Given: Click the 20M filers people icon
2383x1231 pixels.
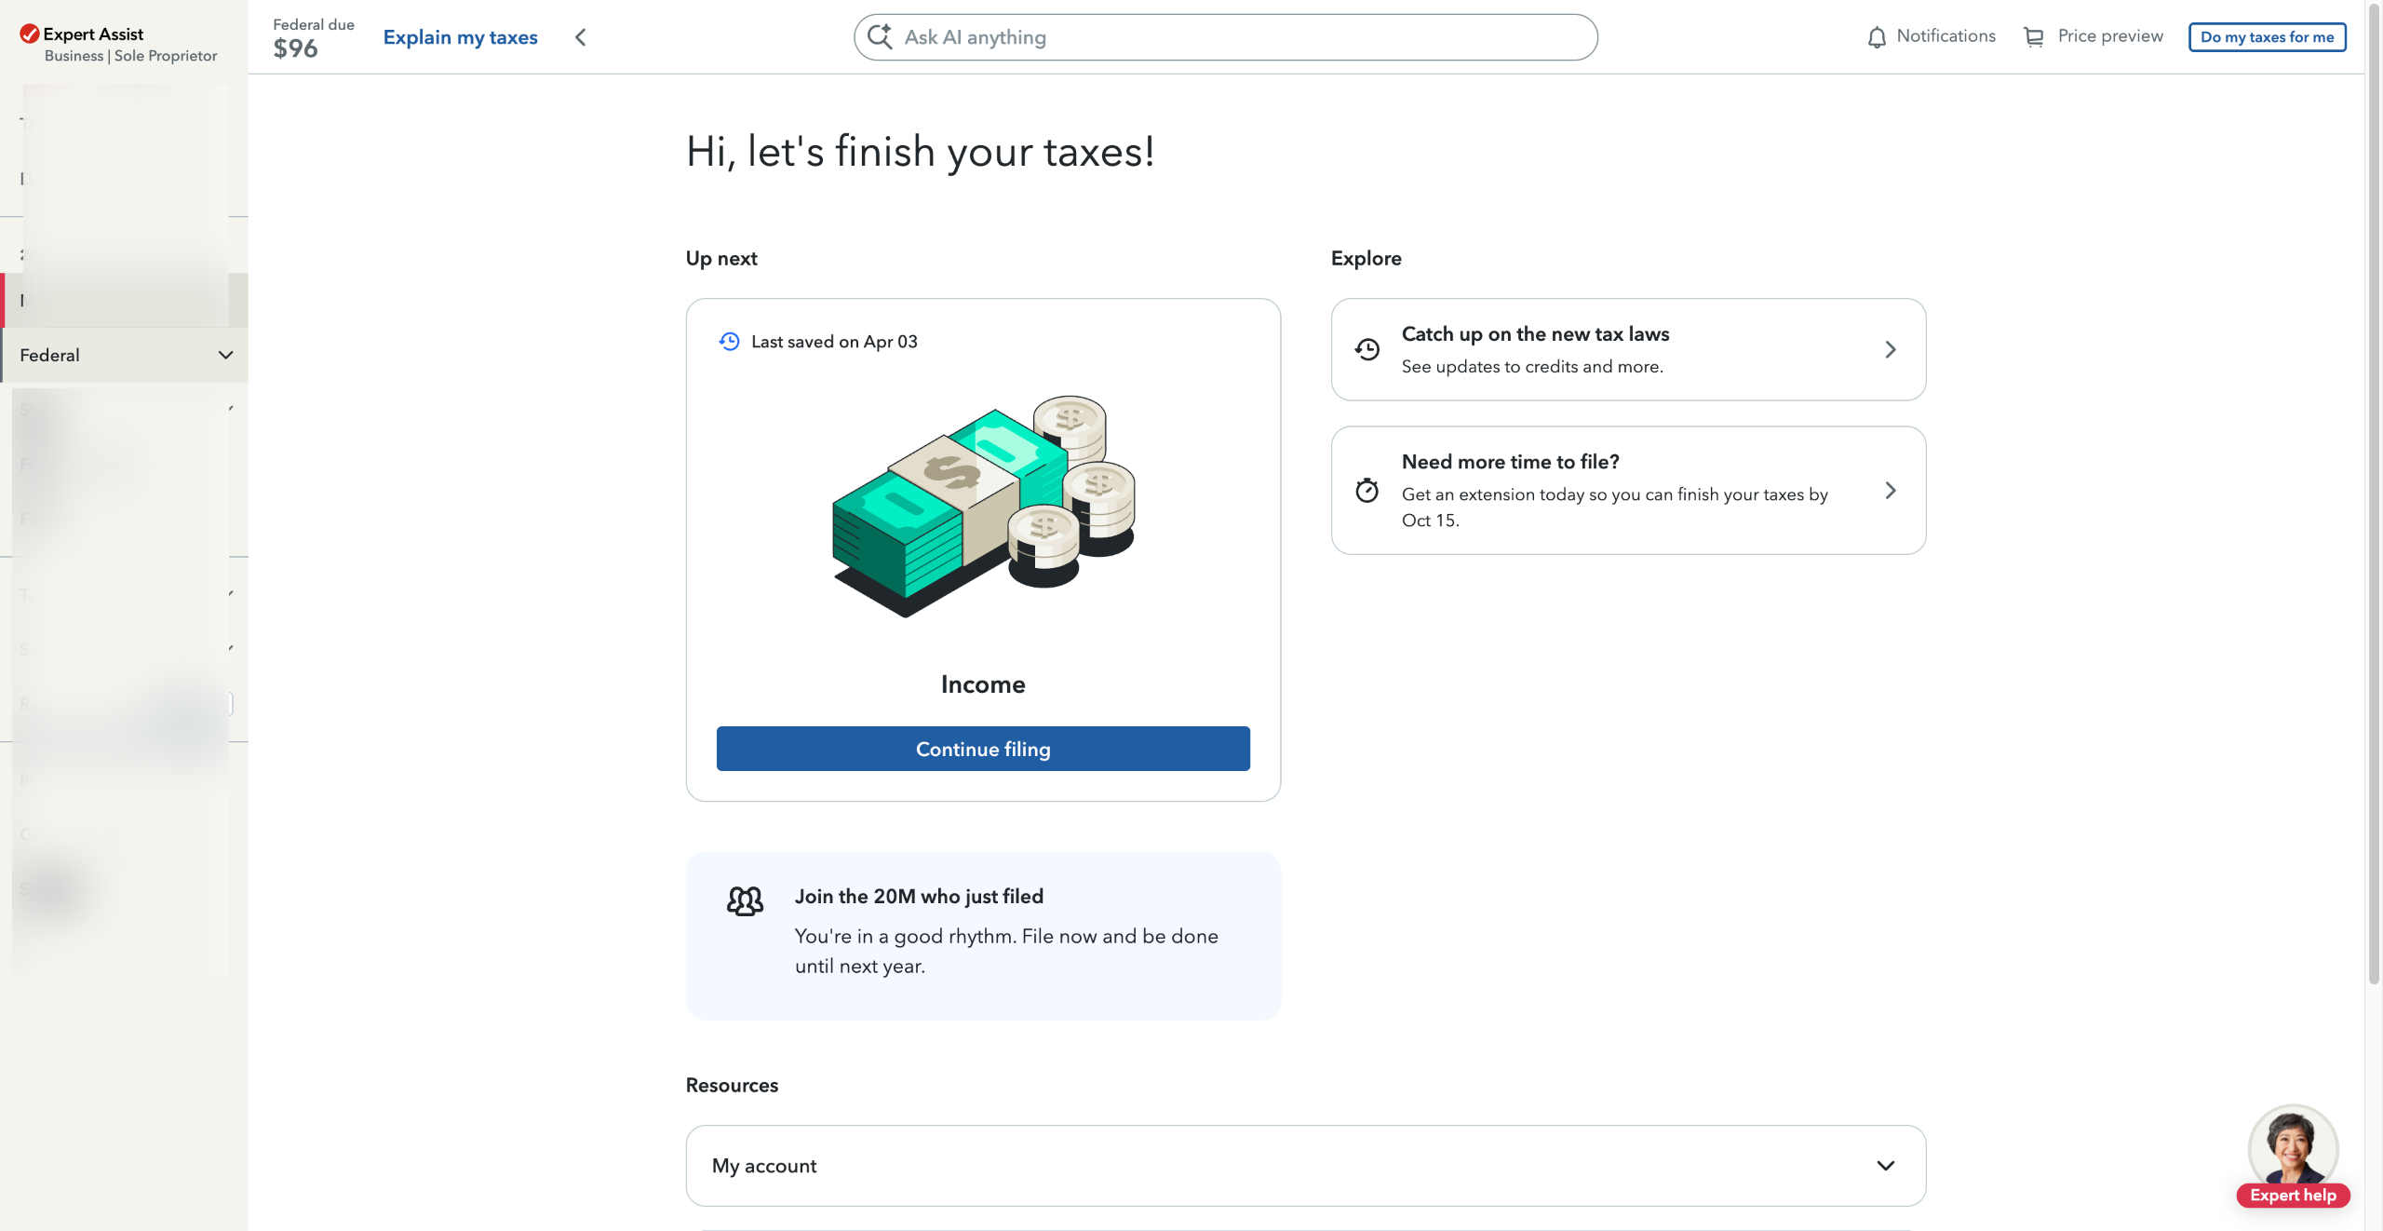Looking at the screenshot, I should pos(745,900).
